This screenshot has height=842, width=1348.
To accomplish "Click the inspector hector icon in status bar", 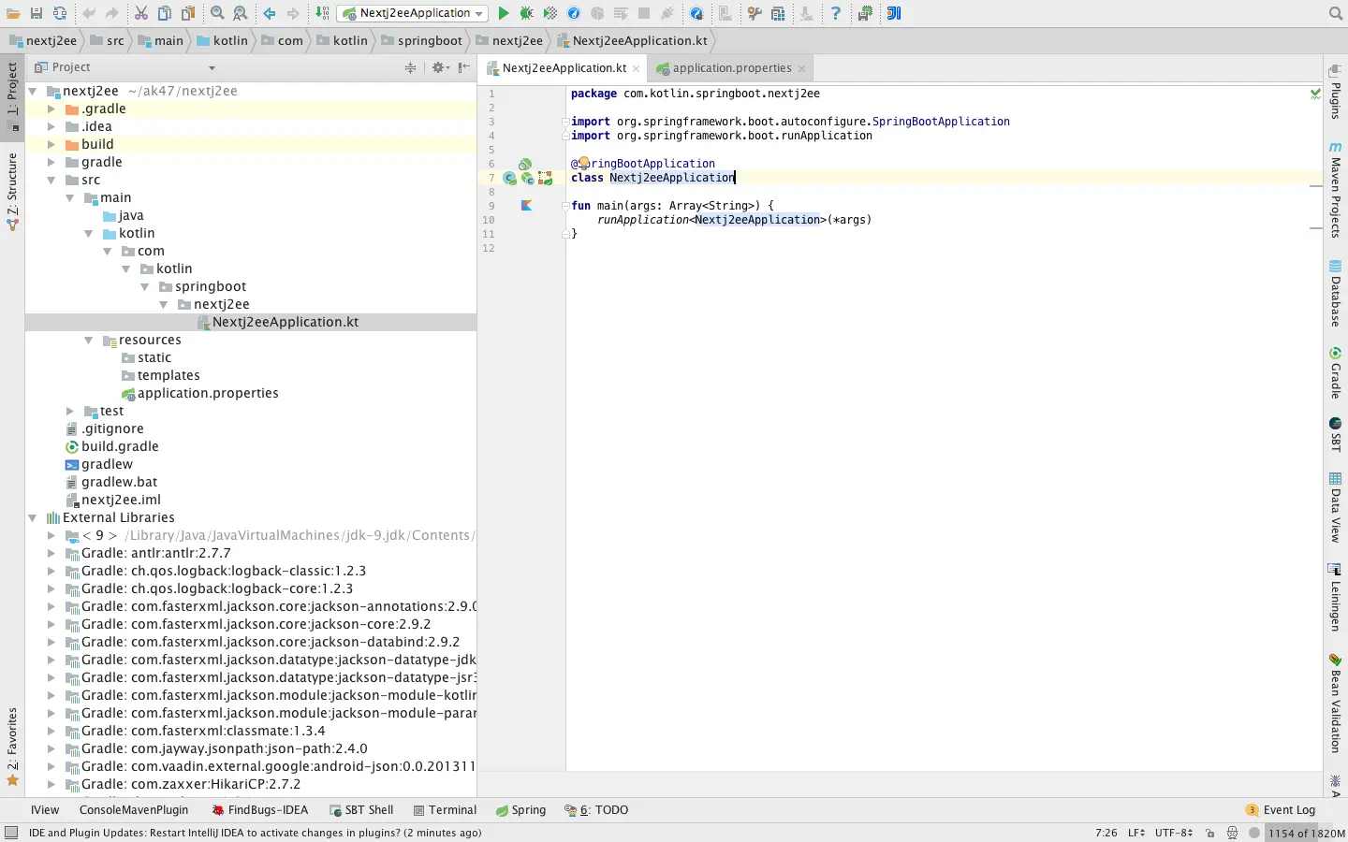I will coord(1232,833).
